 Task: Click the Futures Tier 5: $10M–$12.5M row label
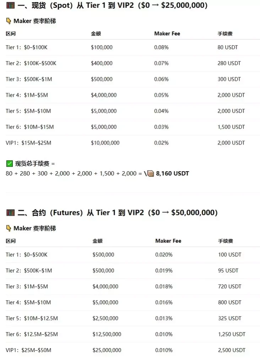click(x=32, y=318)
